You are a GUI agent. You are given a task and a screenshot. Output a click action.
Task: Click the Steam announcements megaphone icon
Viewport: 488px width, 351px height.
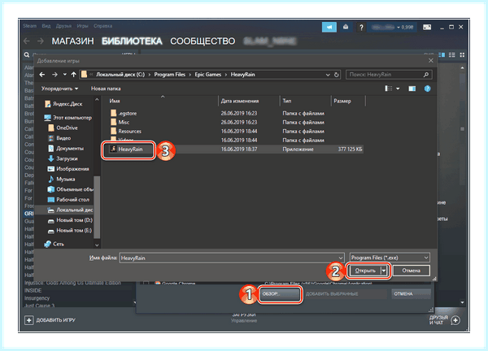click(x=329, y=28)
